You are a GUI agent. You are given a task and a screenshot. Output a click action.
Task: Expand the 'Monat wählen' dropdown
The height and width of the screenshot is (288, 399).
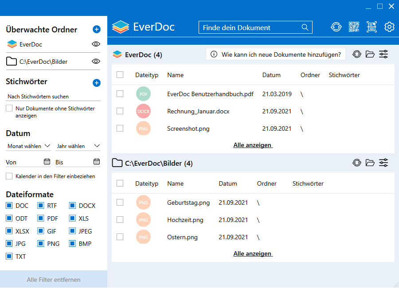pyautogui.click(x=29, y=146)
